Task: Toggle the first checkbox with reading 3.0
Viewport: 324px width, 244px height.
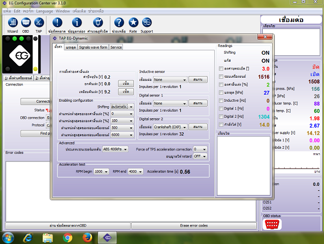Action: (221, 68)
